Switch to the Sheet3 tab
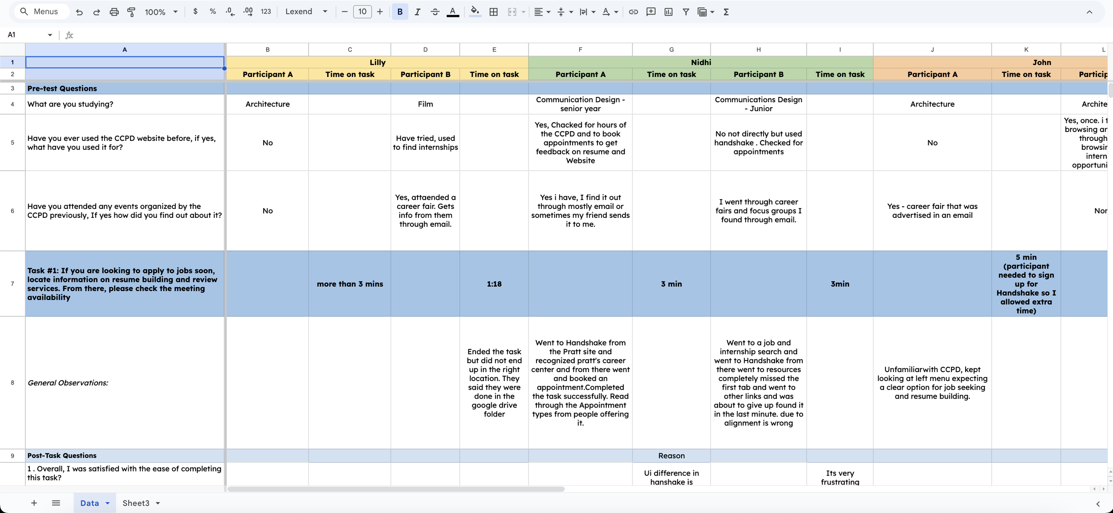 click(137, 503)
